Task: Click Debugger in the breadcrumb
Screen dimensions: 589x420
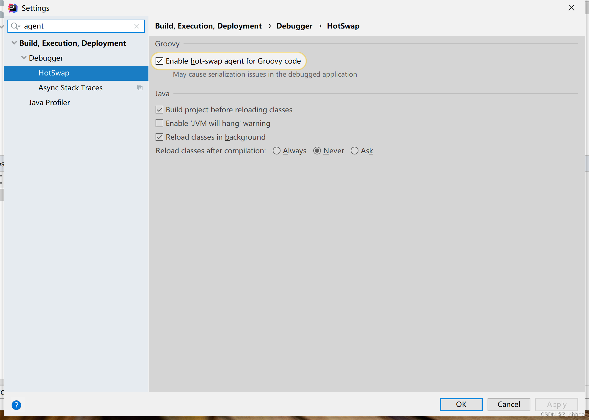Action: 294,26
